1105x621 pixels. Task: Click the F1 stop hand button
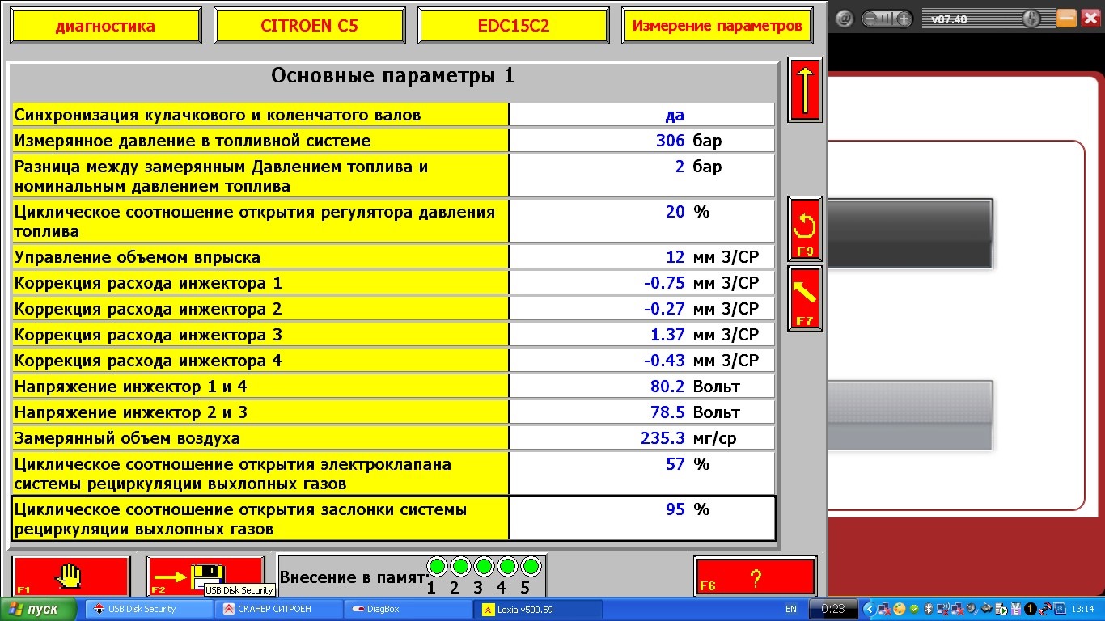click(x=71, y=577)
